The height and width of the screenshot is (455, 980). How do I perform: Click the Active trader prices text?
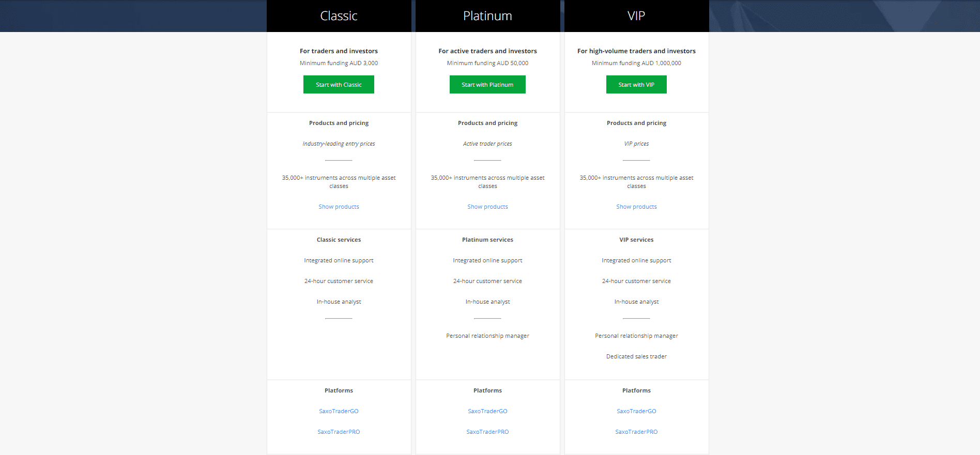487,144
